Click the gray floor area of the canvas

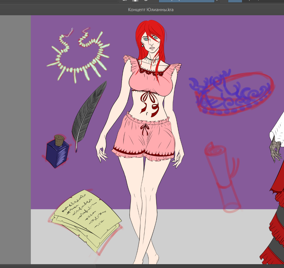click(x=206, y=238)
